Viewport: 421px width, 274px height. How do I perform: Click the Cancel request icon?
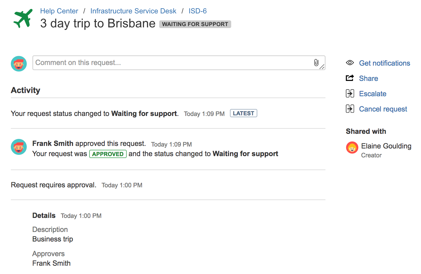click(350, 109)
